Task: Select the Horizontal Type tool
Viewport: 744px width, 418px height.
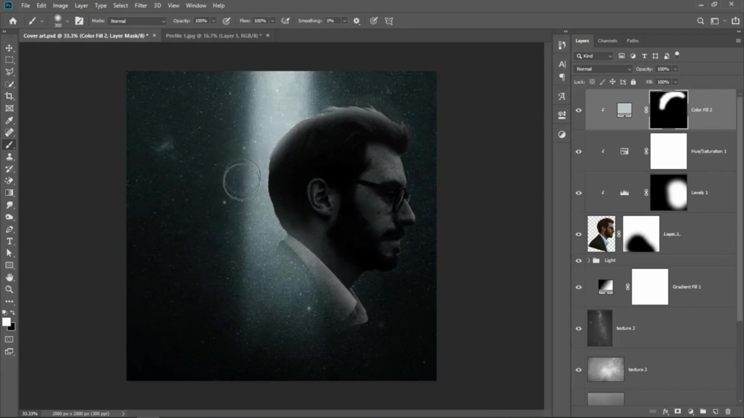Action: (x=9, y=241)
